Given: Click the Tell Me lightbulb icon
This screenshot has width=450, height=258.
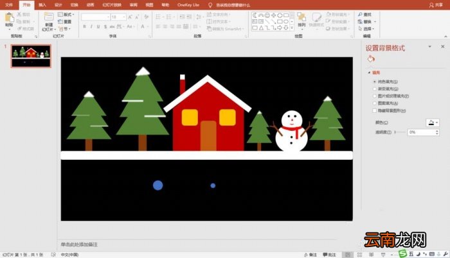Looking at the screenshot, I should point(210,5).
